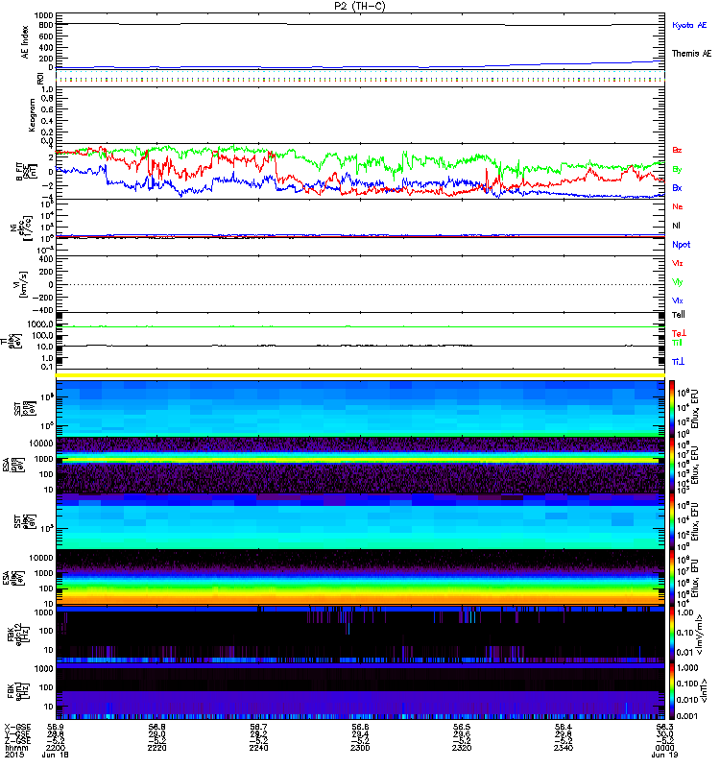Click the yellow band above the SST spectrogram
The image size is (720, 768).
359,375
